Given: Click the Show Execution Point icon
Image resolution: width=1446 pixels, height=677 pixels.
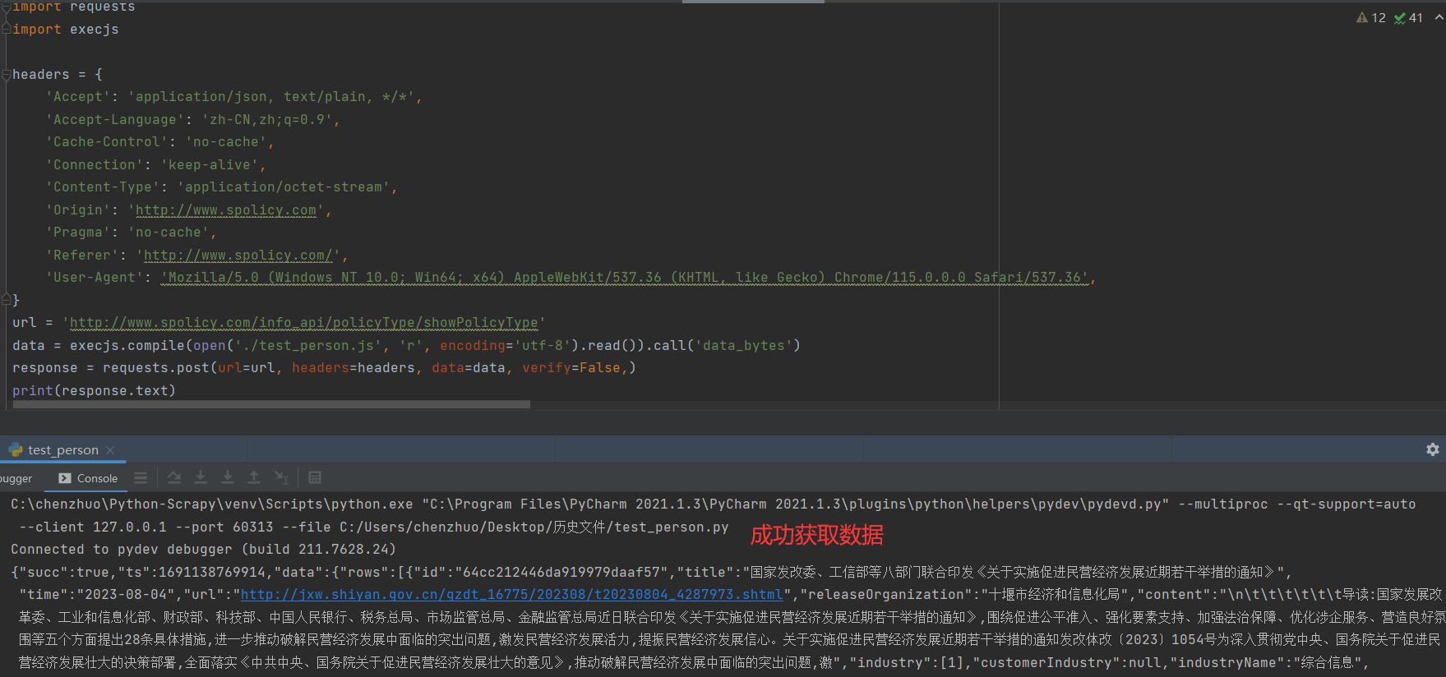Looking at the screenshot, I should coord(141,477).
